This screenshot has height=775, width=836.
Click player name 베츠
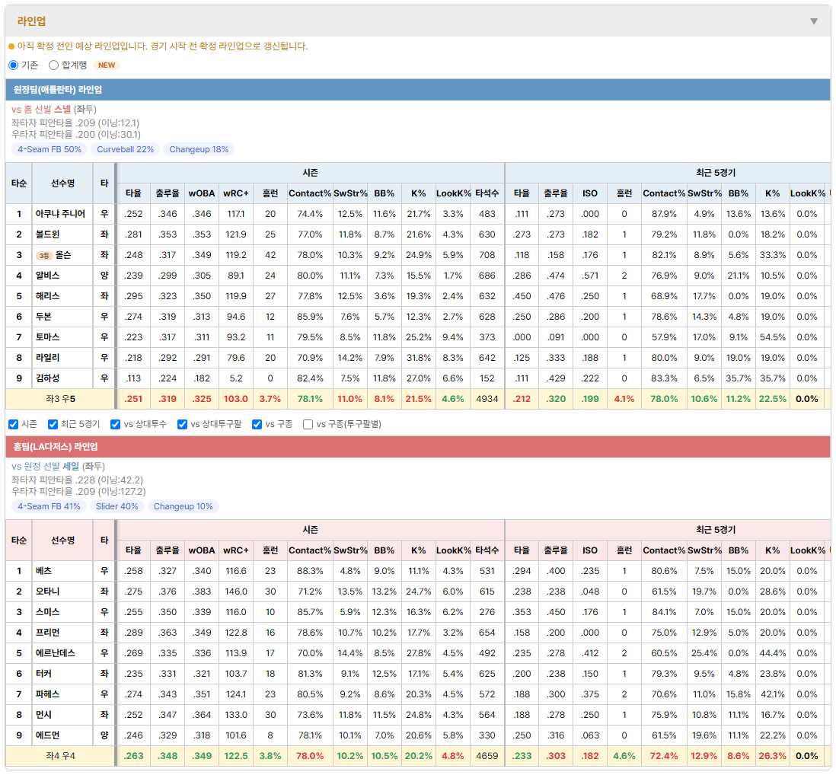point(43,571)
